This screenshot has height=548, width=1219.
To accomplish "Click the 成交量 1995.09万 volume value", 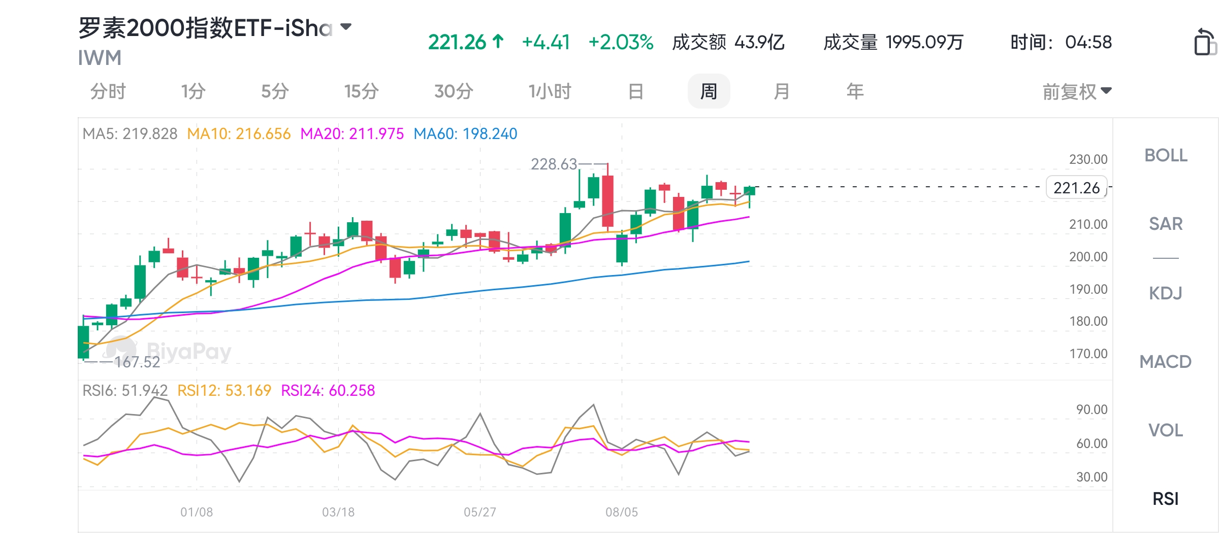I will pyautogui.click(x=893, y=42).
